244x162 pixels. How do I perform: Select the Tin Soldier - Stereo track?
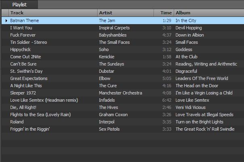tap(29, 42)
